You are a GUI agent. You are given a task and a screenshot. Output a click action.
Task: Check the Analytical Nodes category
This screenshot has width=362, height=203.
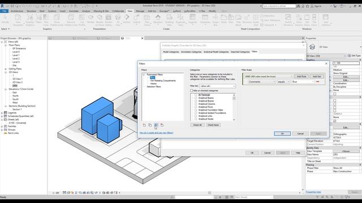pos(196,119)
